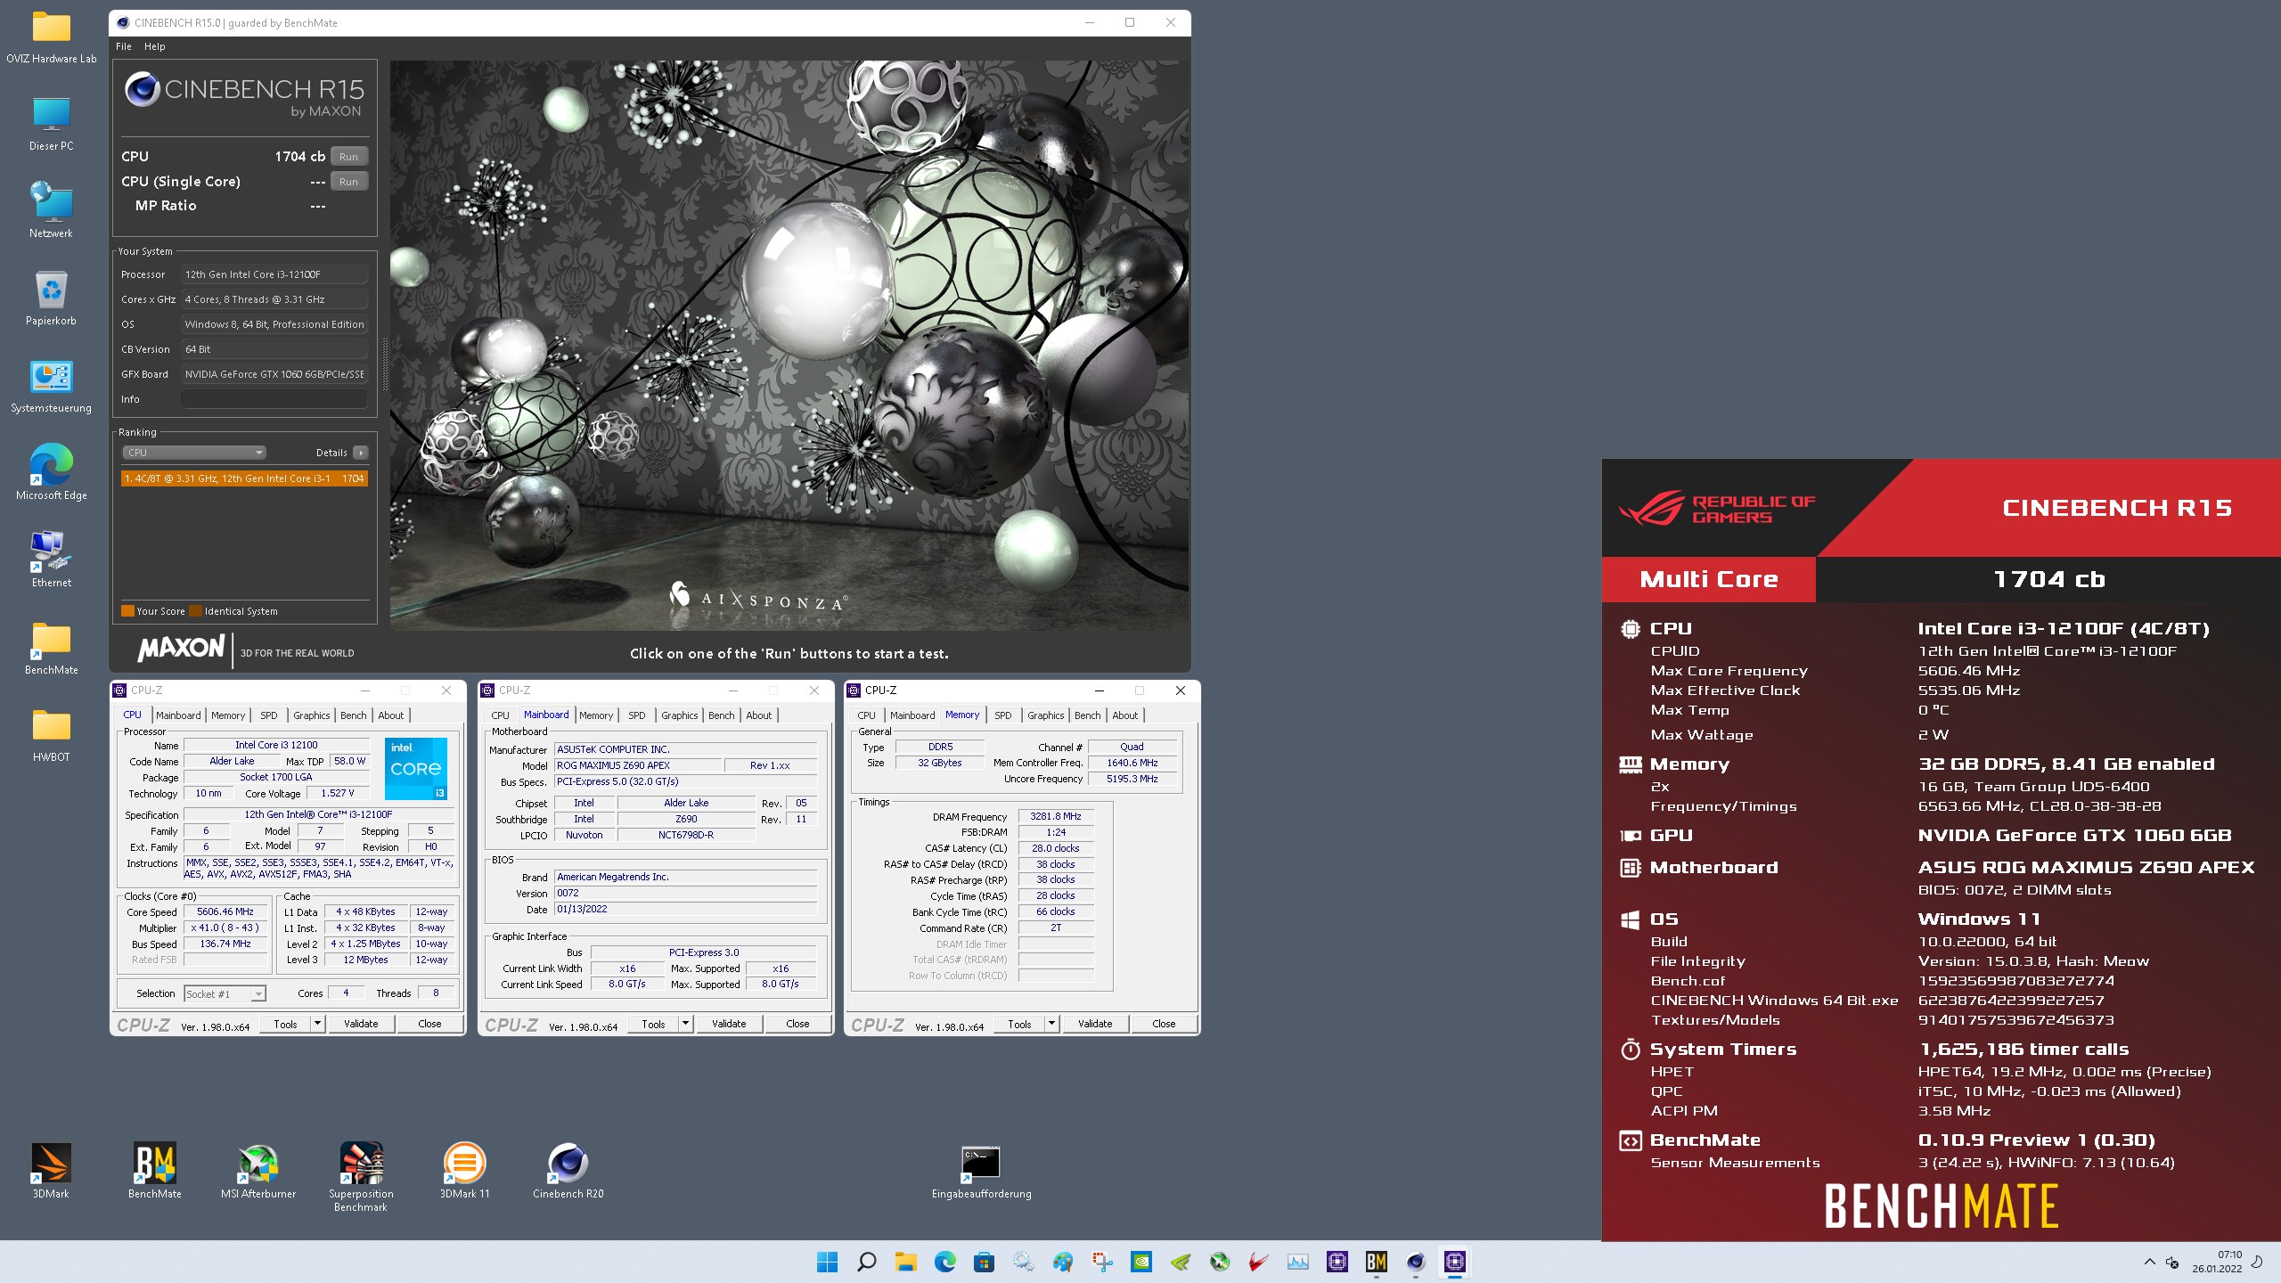Screen dimensions: 2281x1283
Task: Click Validate in right CPU-Z window
Action: coord(1095,1024)
